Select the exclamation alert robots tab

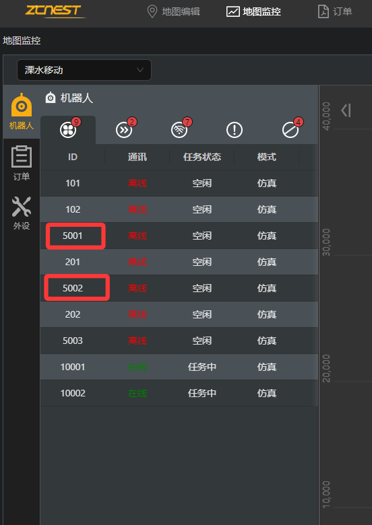[235, 130]
